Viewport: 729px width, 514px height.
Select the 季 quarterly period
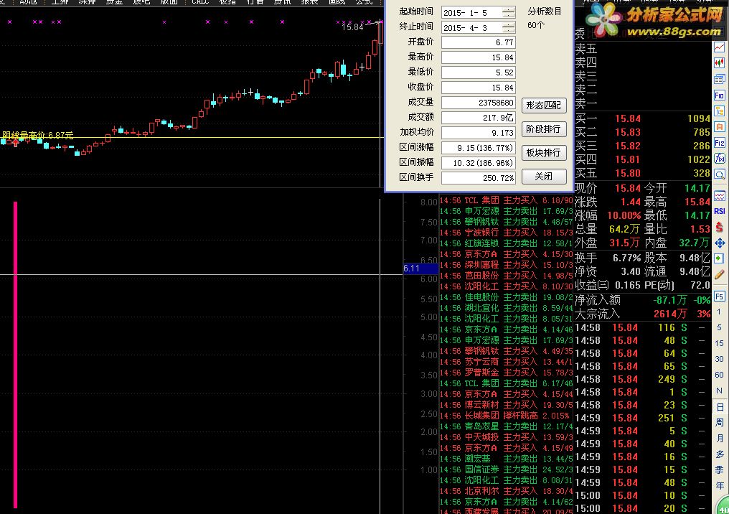[719, 469]
